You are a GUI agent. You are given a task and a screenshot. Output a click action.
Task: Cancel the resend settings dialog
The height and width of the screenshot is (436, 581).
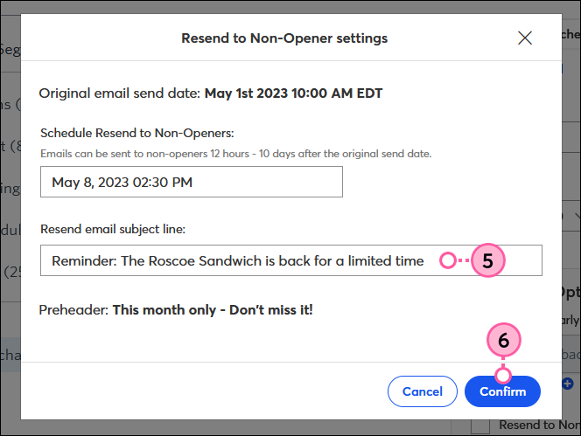(x=423, y=391)
